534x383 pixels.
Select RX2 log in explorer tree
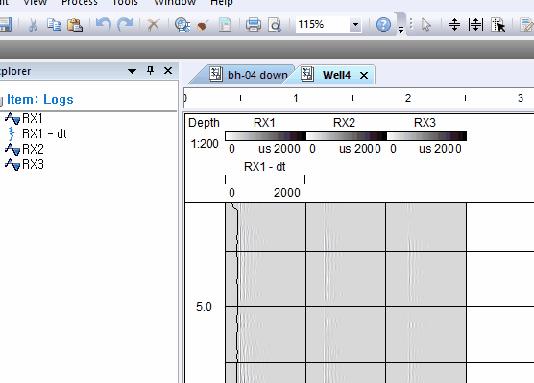tap(25, 149)
